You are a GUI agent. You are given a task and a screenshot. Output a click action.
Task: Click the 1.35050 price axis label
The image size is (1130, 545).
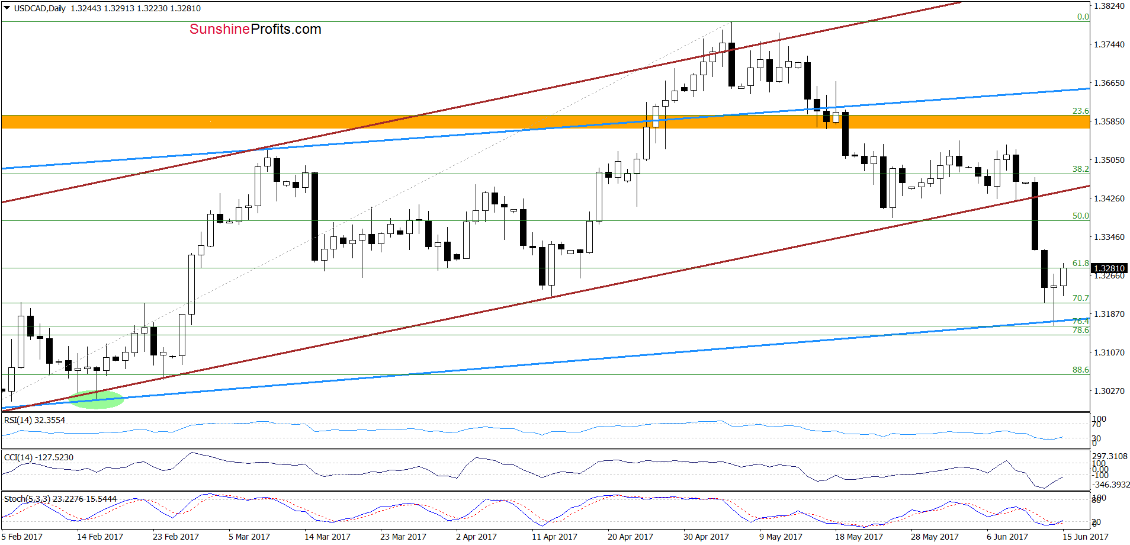pos(1109,160)
